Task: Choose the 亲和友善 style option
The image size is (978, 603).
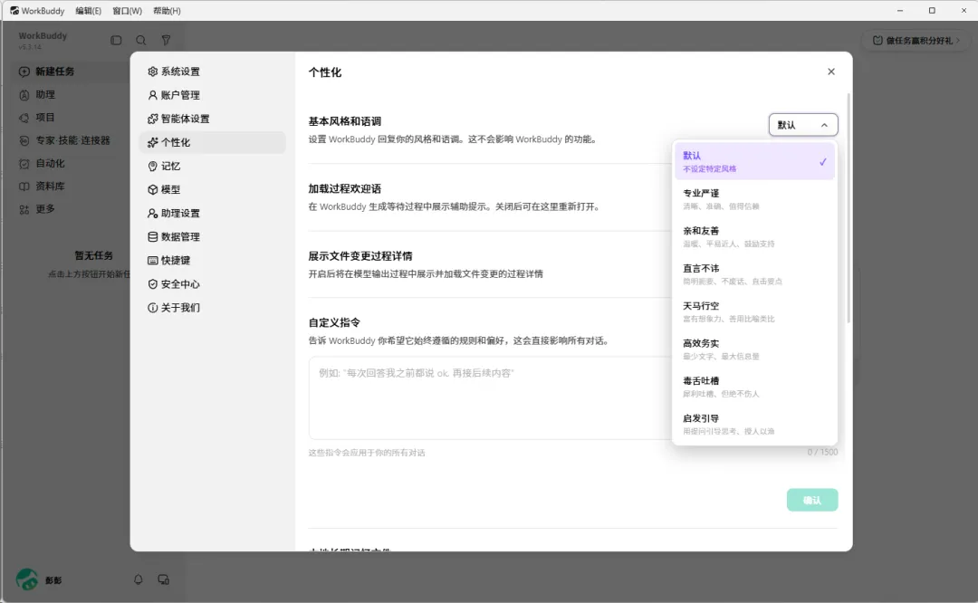Action: (754, 236)
